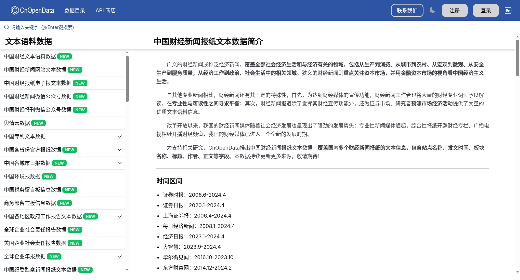Click NEW badge beside 全球企业年报数据
The height and width of the screenshot is (280, 520).
(54, 256)
